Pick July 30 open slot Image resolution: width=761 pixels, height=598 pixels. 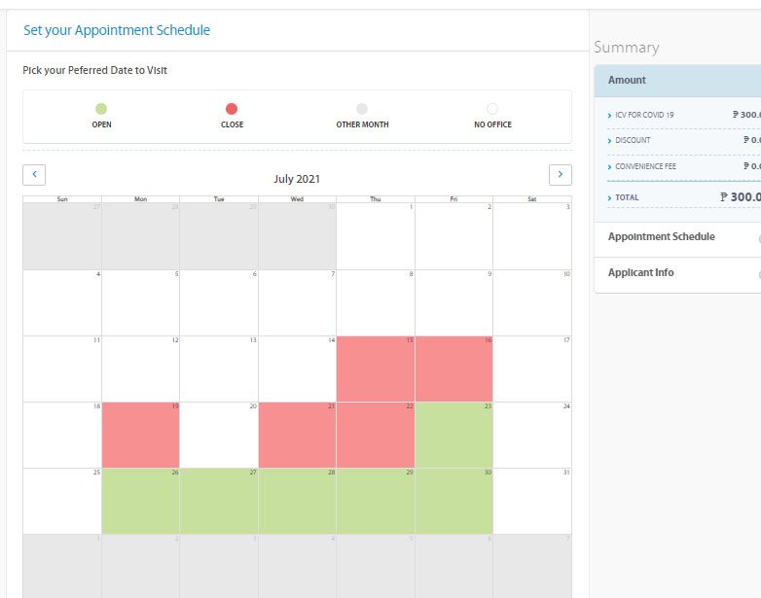pos(453,501)
